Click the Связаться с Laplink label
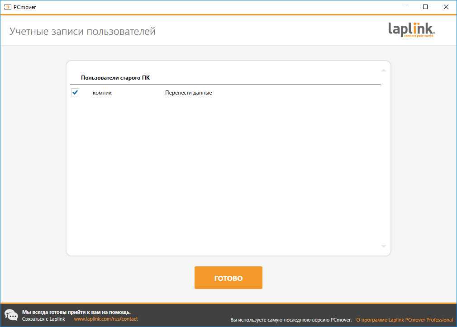This screenshot has height=327, width=457. [43, 319]
